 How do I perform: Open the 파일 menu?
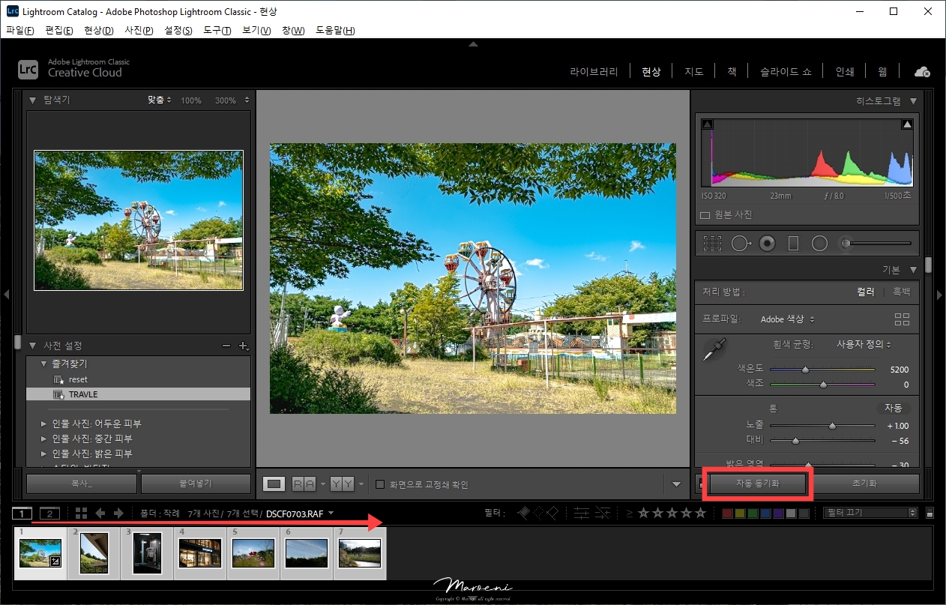tap(20, 31)
